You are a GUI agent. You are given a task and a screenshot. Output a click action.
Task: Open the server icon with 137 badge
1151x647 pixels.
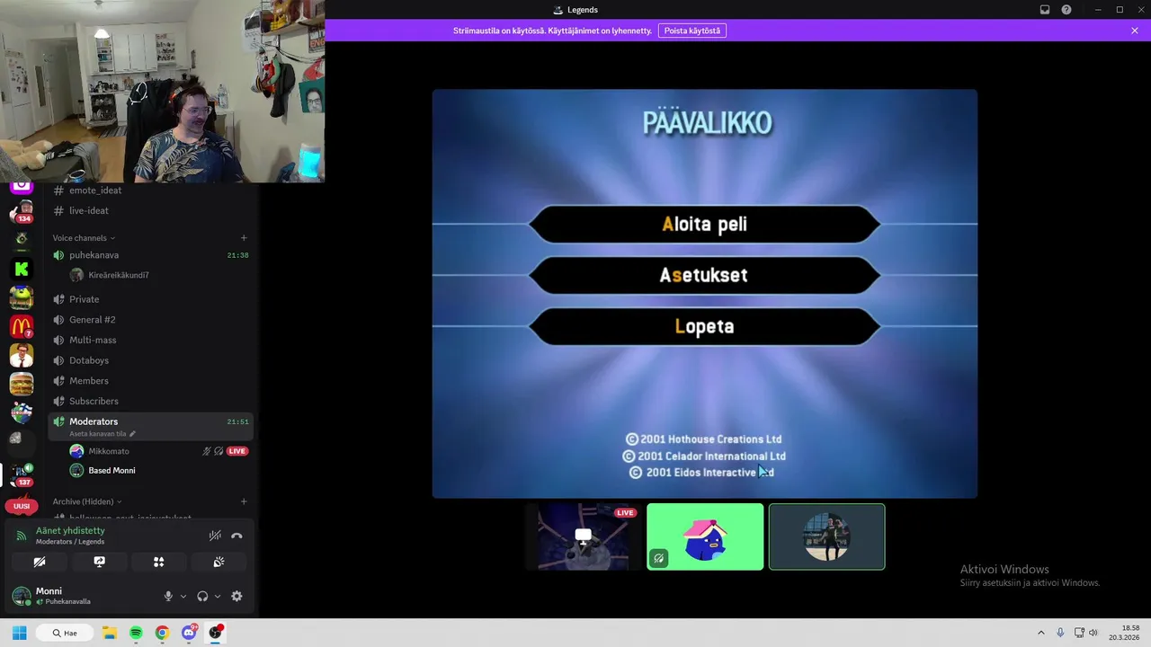[22, 474]
